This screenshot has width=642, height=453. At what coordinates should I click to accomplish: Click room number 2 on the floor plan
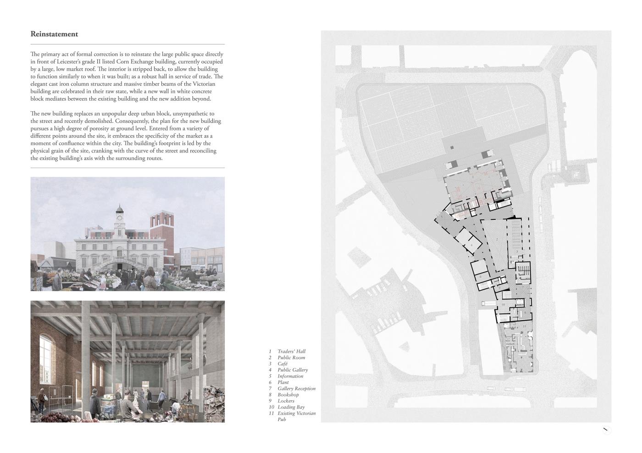pyautogui.click(x=497, y=240)
